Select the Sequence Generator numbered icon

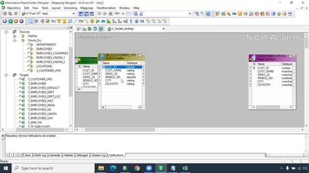pos(131,21)
